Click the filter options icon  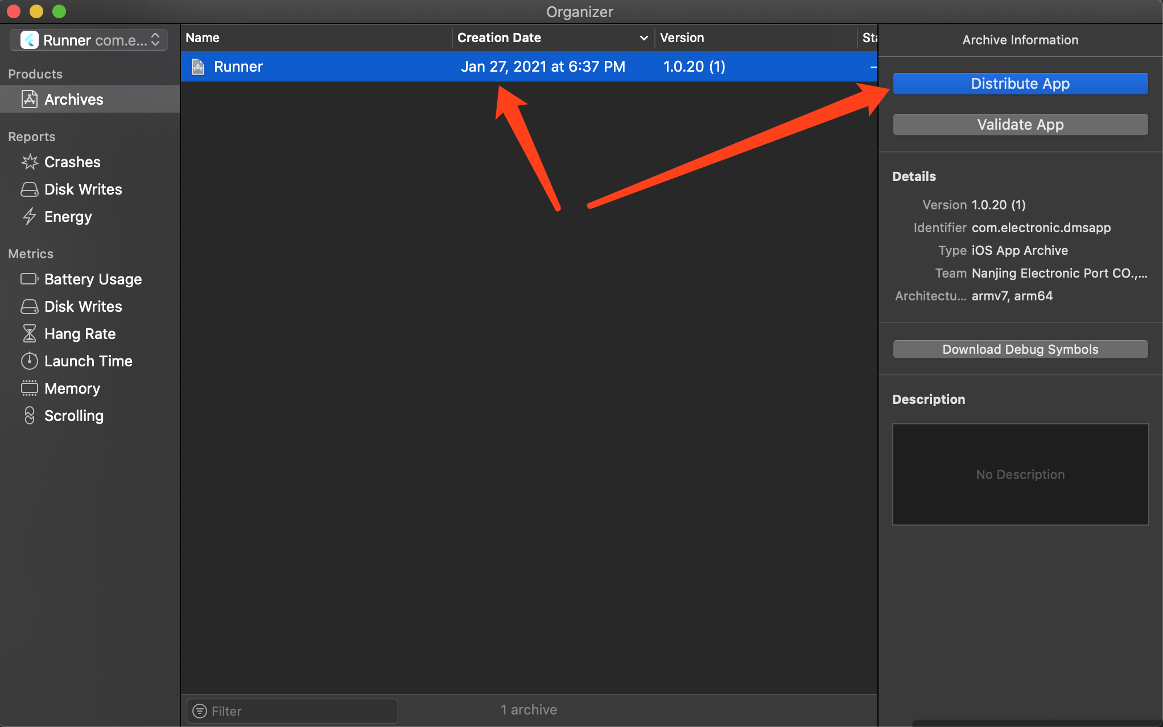tap(200, 711)
